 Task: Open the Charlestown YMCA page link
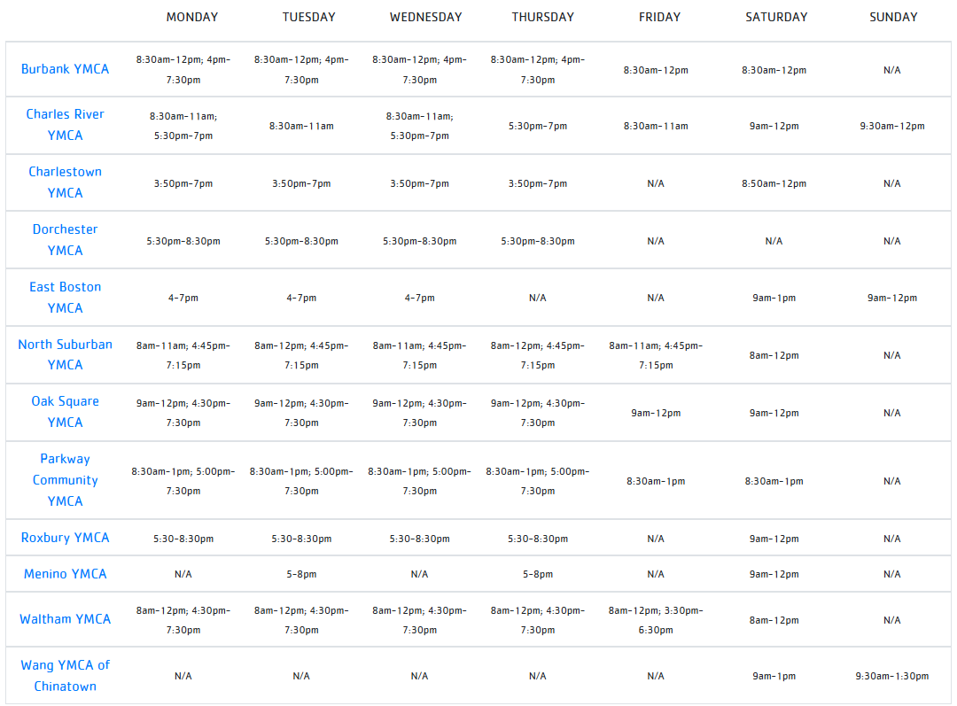coord(65,182)
